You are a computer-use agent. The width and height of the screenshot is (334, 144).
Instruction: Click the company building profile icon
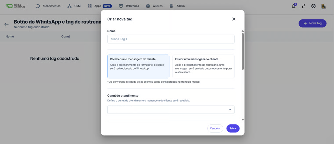[x=323, y=6]
